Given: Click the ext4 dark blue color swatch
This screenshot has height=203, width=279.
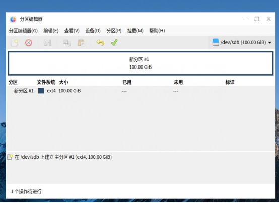Looking at the screenshot, I should click(41, 91).
